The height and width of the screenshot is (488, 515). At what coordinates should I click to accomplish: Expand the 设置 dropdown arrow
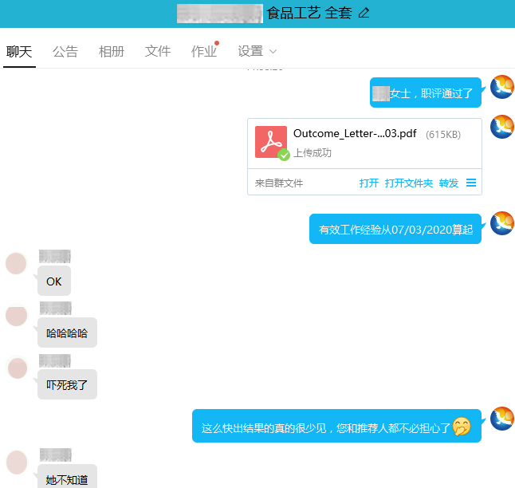pyautogui.click(x=273, y=52)
